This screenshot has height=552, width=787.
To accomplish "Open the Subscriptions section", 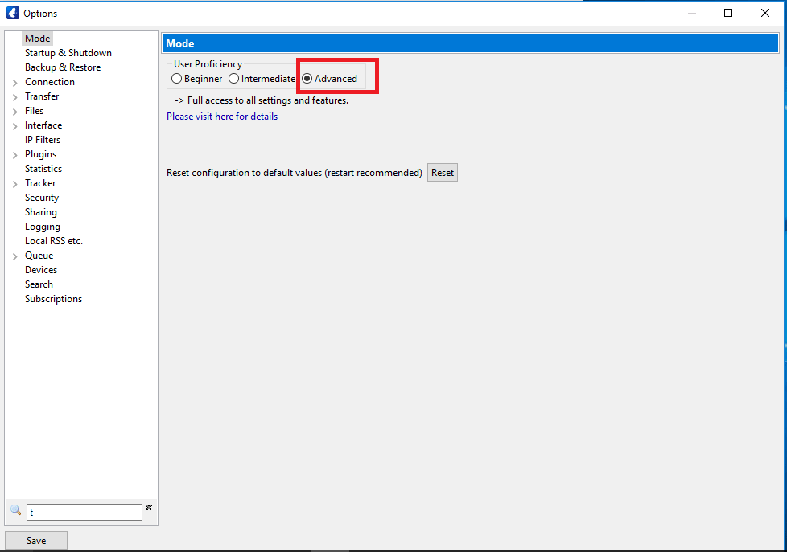I will (53, 300).
